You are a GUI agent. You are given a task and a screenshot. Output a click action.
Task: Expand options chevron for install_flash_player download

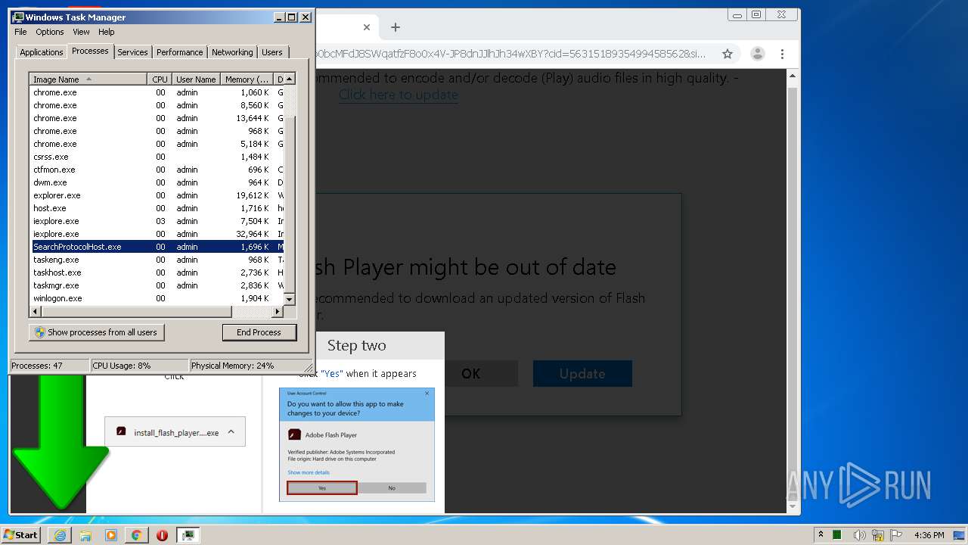(231, 432)
